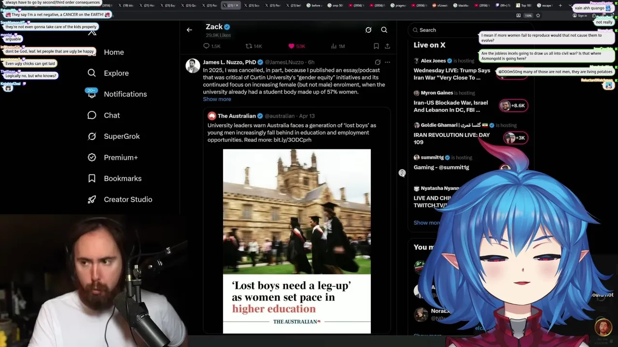Open SuperGrok in the sidebar

click(122, 136)
